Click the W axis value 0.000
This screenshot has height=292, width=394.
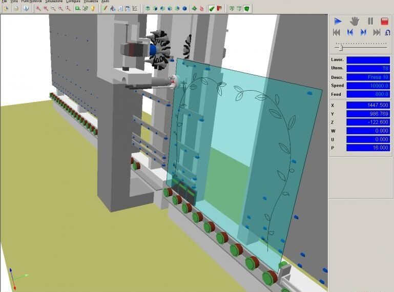click(368, 131)
